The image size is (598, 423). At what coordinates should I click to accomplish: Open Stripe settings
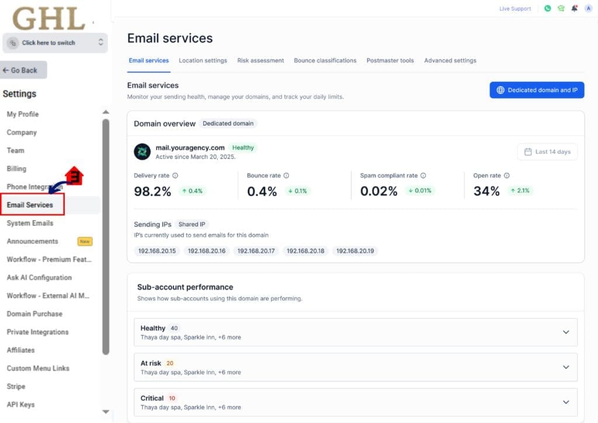[16, 386]
